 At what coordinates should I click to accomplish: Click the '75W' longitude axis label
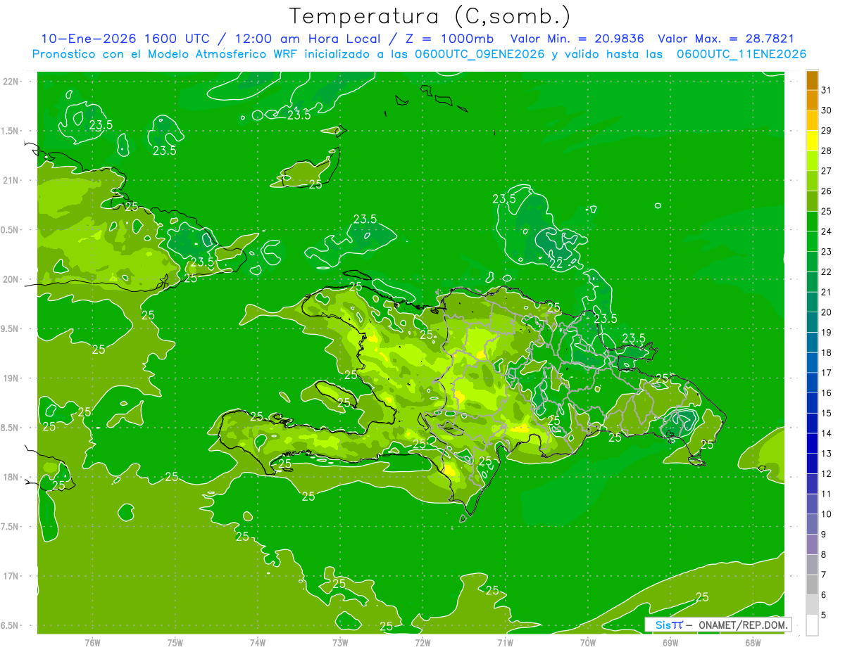pos(175,643)
